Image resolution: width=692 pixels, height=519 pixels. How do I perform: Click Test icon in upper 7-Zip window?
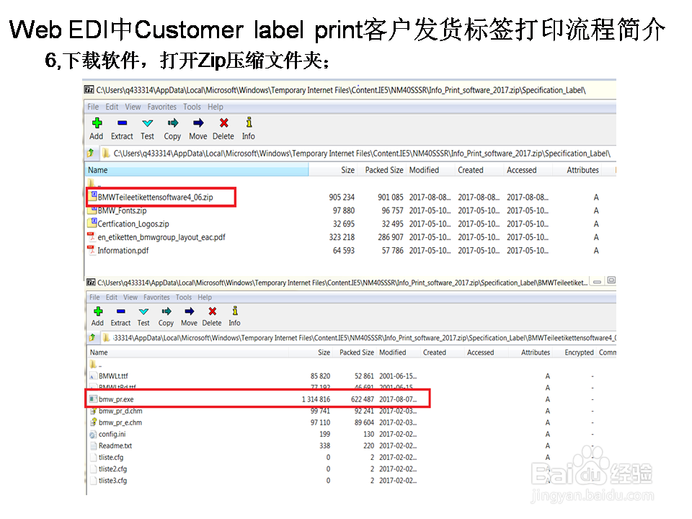[147, 123]
